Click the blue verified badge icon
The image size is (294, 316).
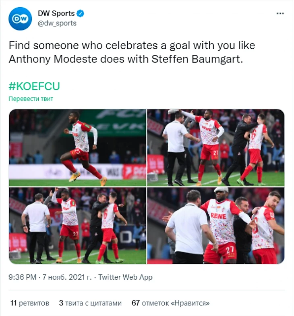(x=81, y=14)
